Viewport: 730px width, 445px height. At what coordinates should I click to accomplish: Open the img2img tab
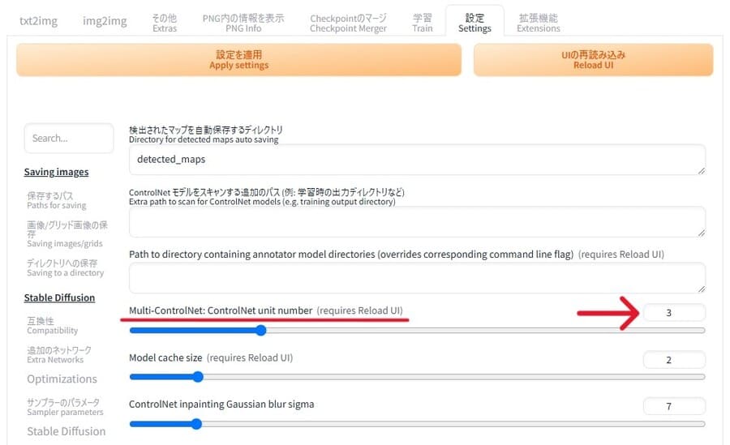[x=105, y=21]
